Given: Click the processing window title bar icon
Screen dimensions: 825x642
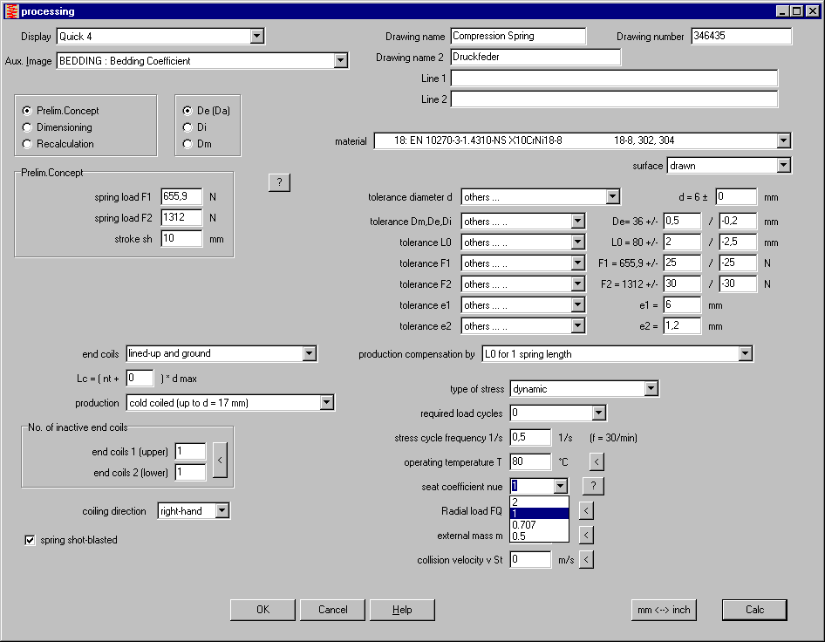Looking at the screenshot, I should tap(11, 11).
